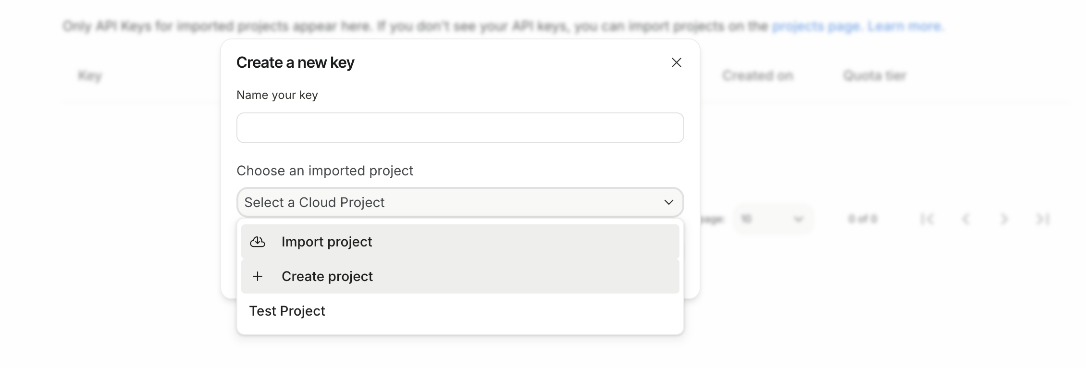Screen dimensions: 1086x368
Task: Choose Import project from the list
Action: 327,242
